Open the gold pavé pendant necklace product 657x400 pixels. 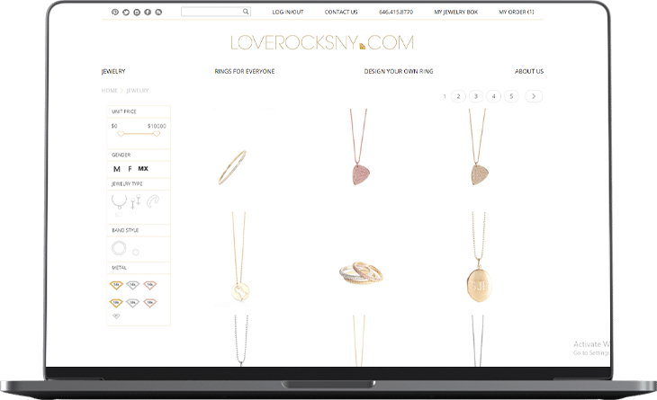(479, 147)
